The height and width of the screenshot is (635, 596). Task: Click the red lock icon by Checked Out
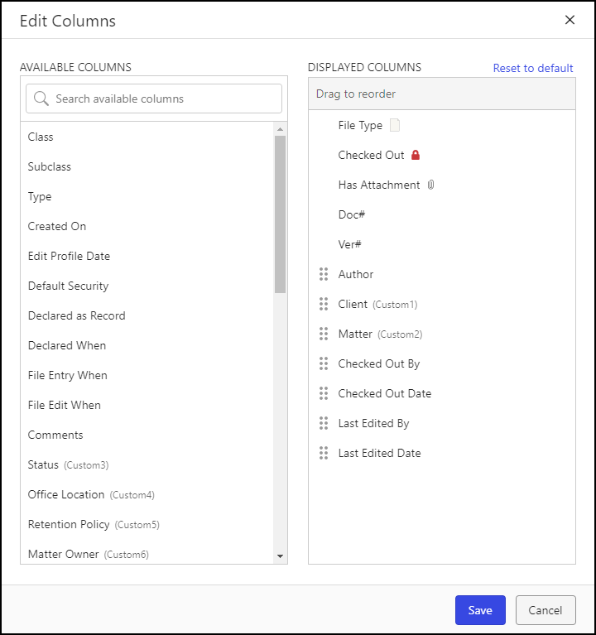pos(416,155)
